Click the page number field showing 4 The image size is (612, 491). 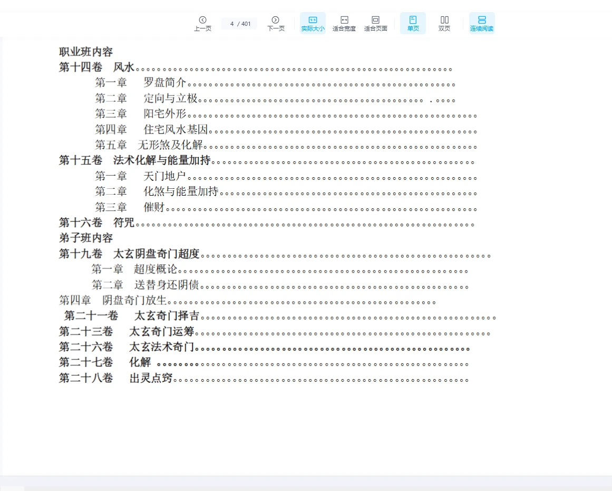click(232, 24)
